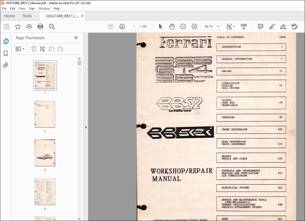Click thumbnail panel scroll up arrow
The image size is (305, 221).
pyautogui.click(x=79, y=59)
